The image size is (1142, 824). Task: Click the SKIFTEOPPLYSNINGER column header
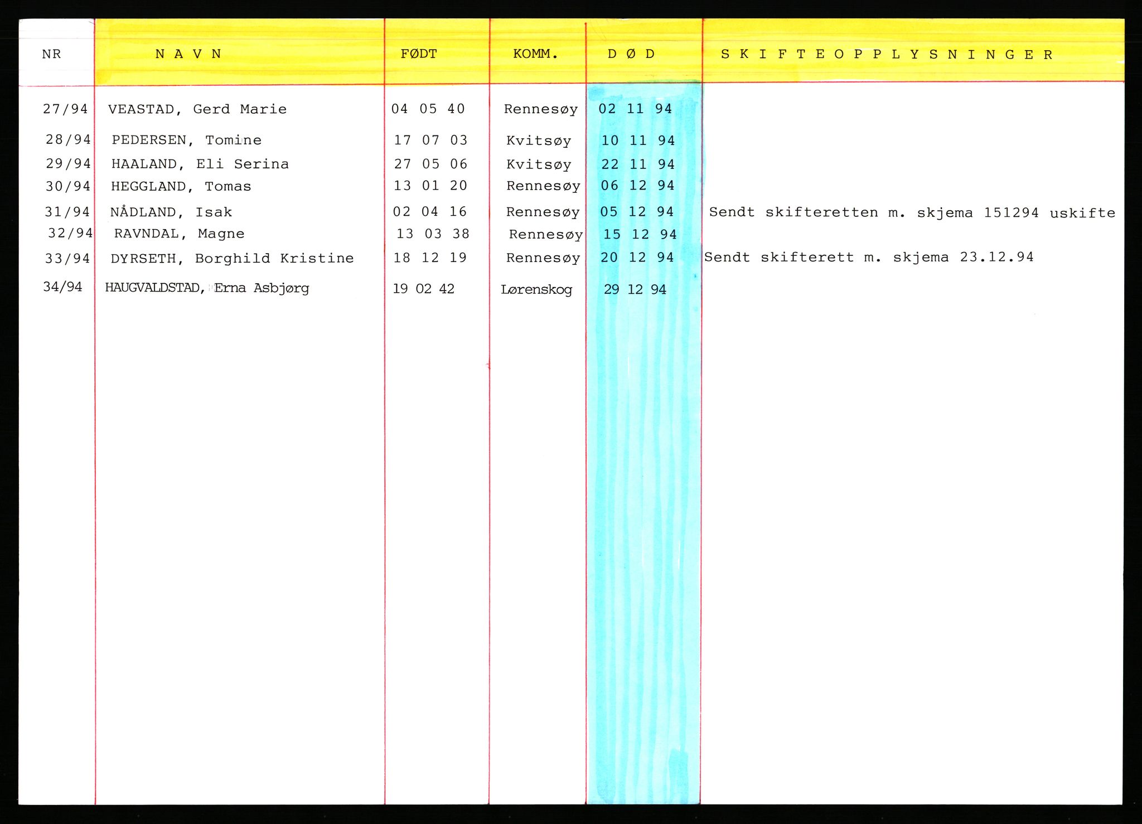(x=887, y=55)
